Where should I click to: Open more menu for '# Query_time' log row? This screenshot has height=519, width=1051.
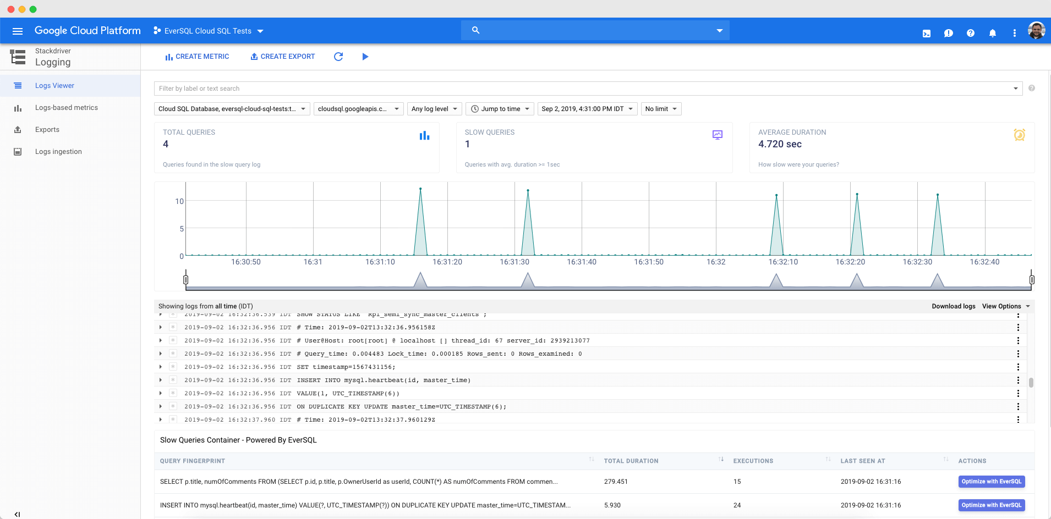1018,354
